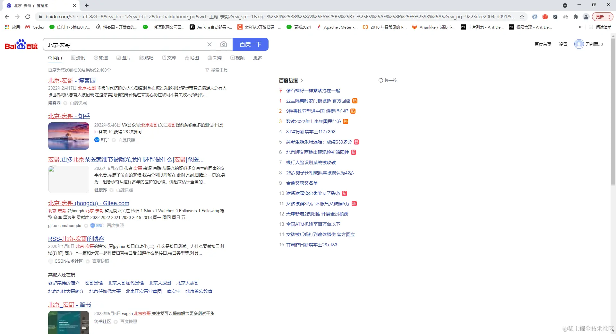The image size is (616, 334).
Task: Click the browser address bar URL
Action: click(x=280, y=17)
